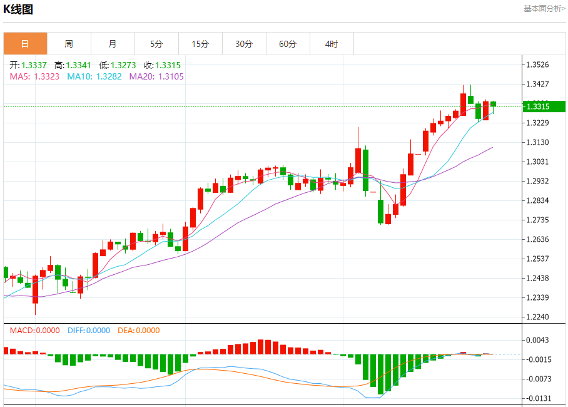Click the DIFF indicator label
568x407 pixels.
88,331
